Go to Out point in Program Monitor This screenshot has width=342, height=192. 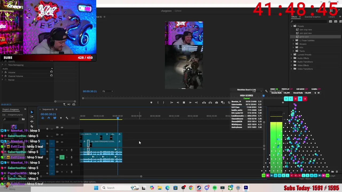[x=196, y=103]
